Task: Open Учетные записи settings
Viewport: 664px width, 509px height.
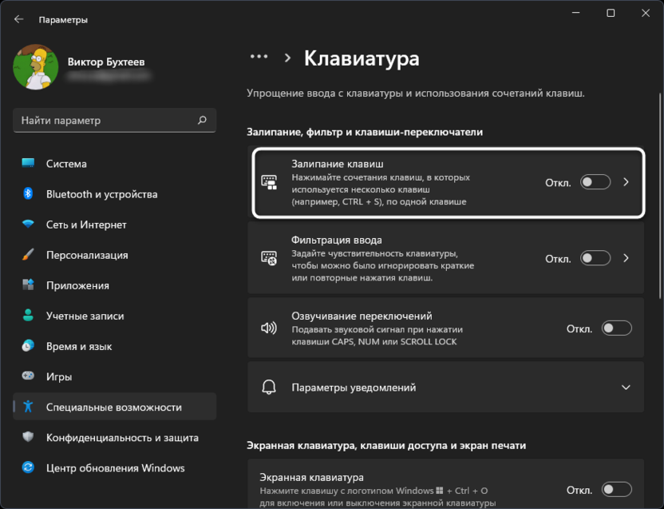Action: click(x=115, y=316)
